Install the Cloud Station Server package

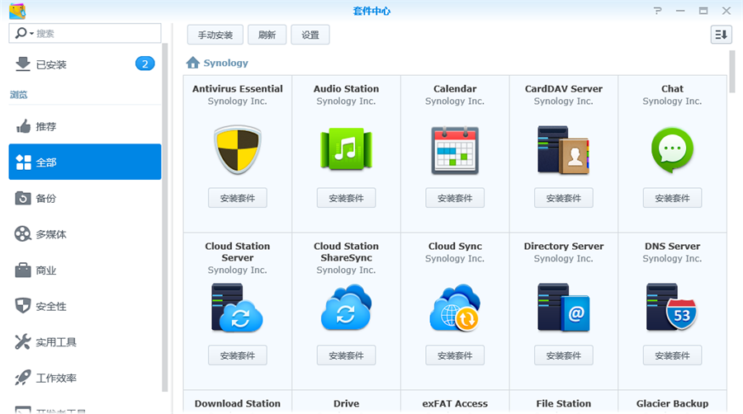(x=237, y=355)
